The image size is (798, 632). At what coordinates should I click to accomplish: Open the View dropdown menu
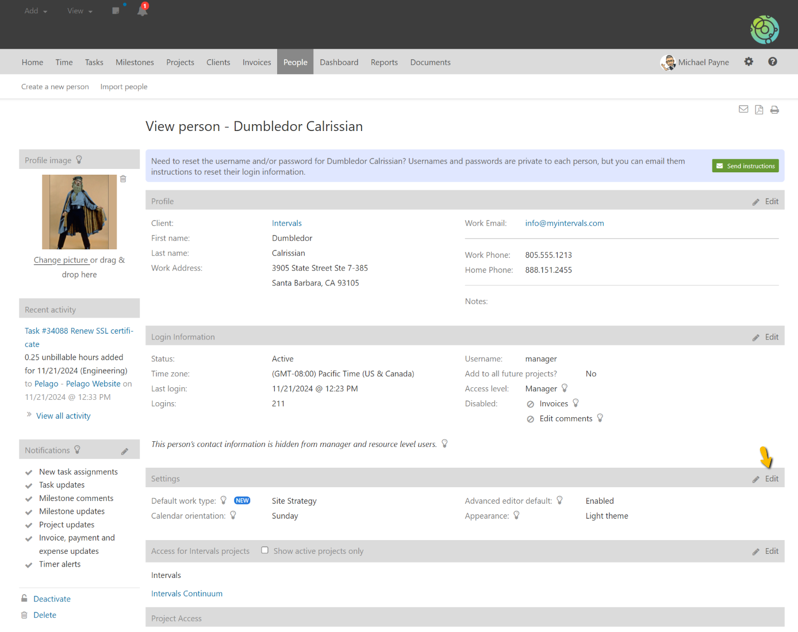tap(79, 11)
